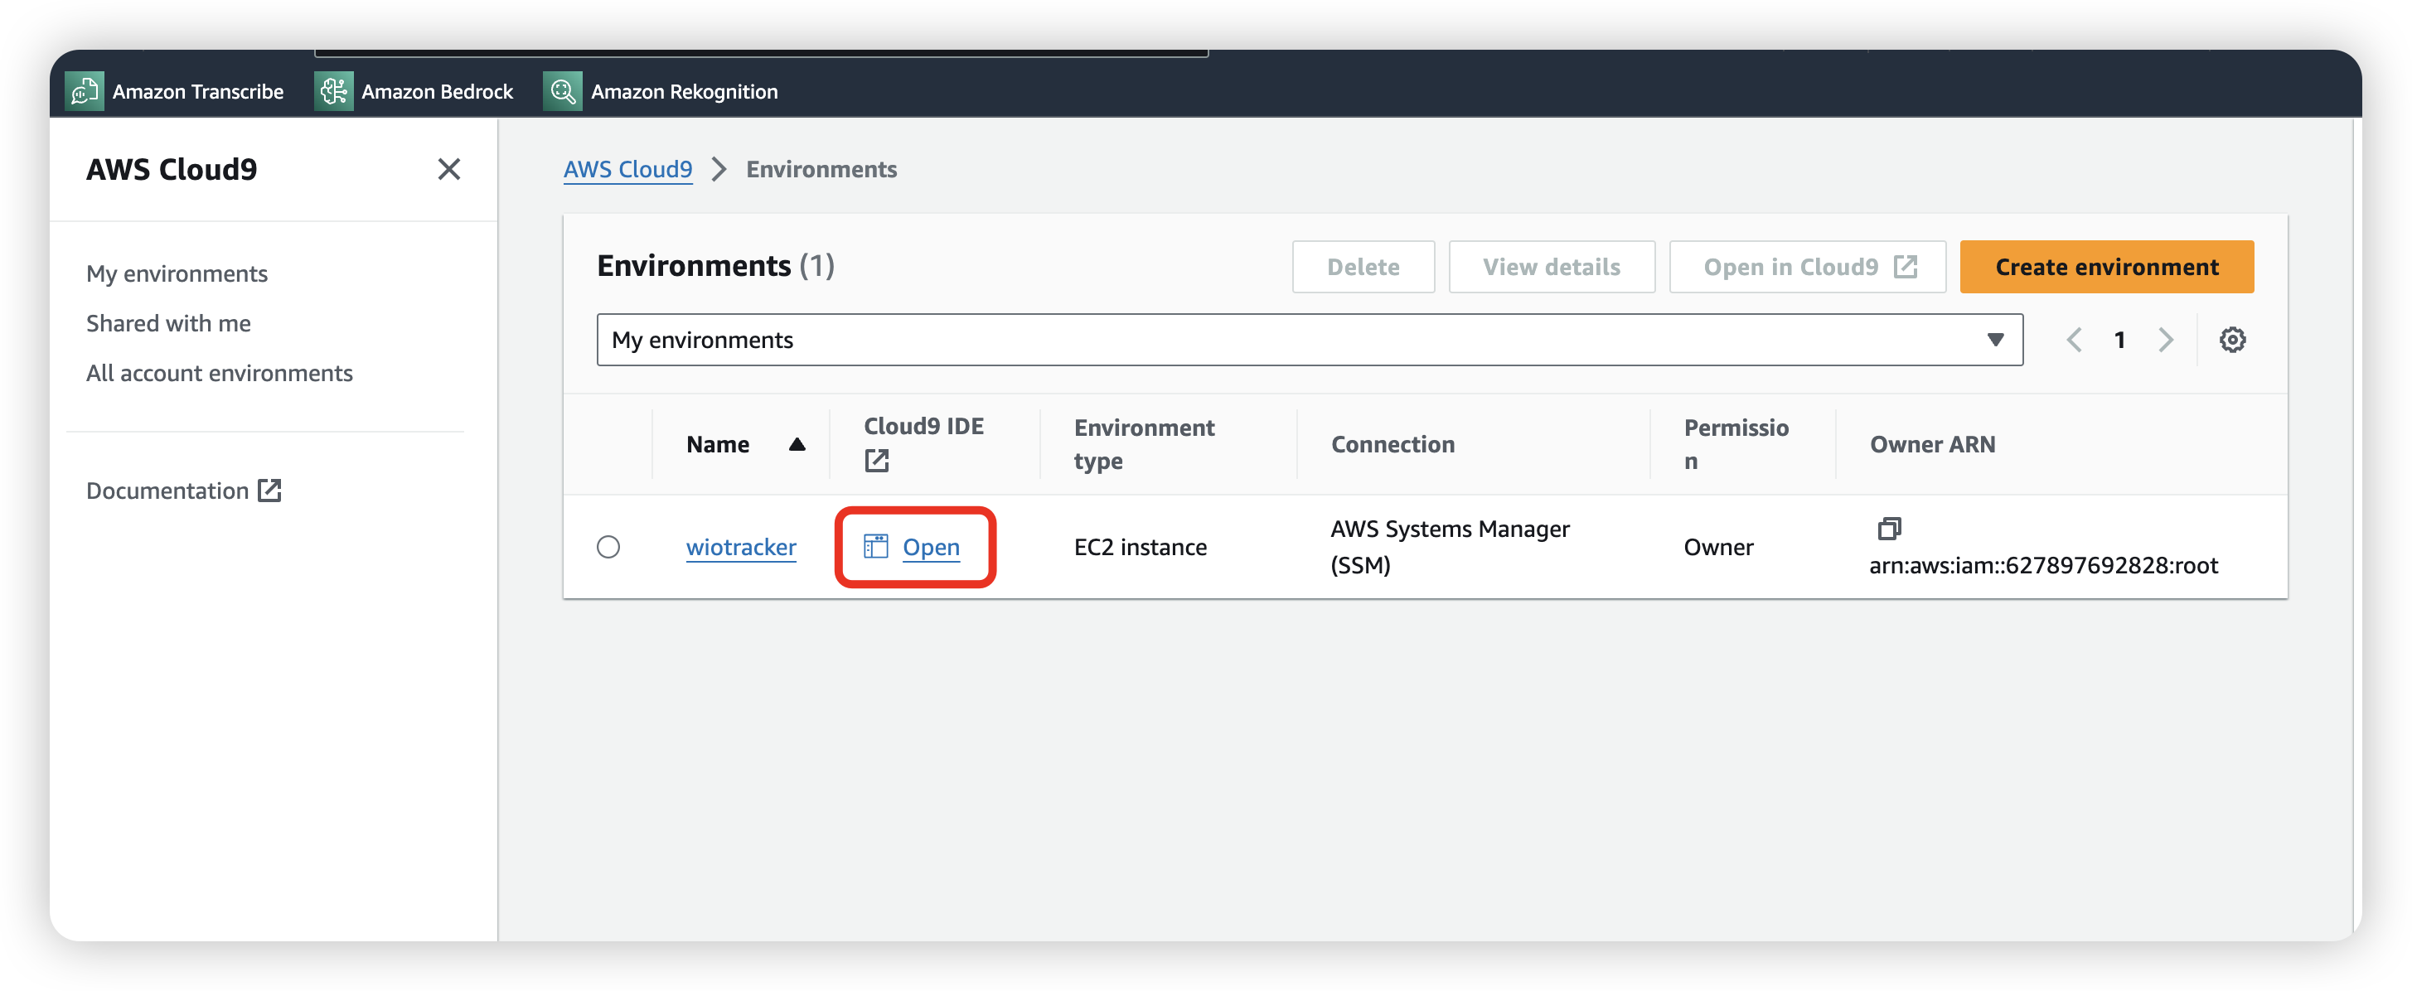Expand the My environments filter dropdown
The width and height of the screenshot is (2412, 991).
point(1309,340)
